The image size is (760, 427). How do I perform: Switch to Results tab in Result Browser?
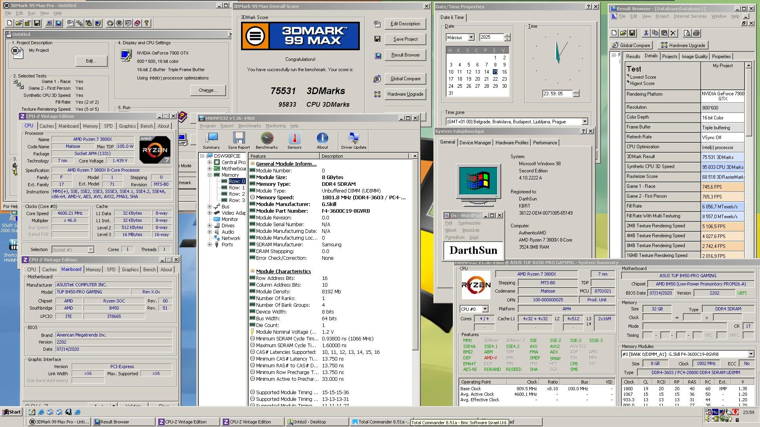point(633,57)
